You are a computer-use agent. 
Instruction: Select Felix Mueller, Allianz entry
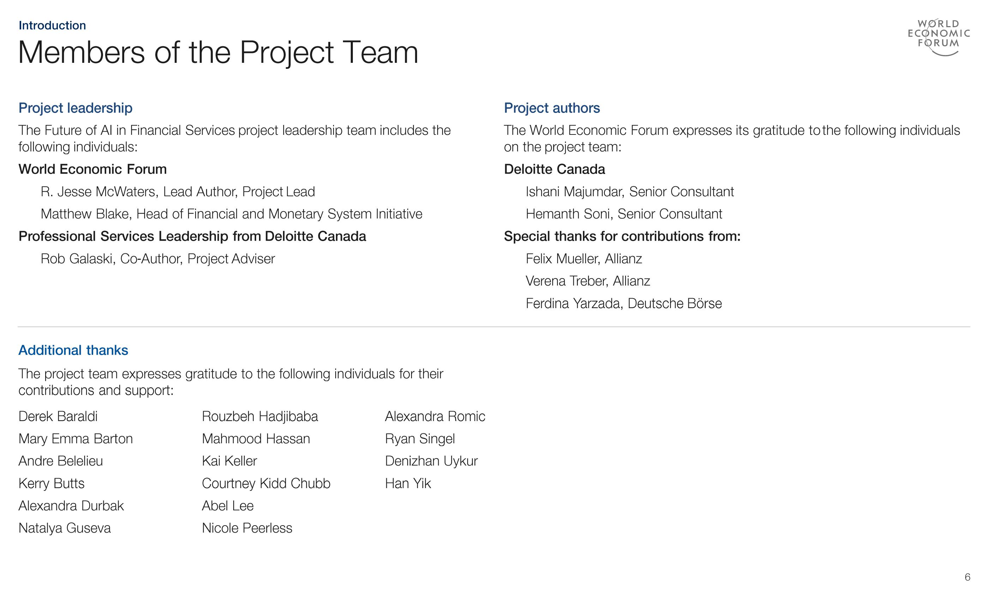tap(584, 259)
